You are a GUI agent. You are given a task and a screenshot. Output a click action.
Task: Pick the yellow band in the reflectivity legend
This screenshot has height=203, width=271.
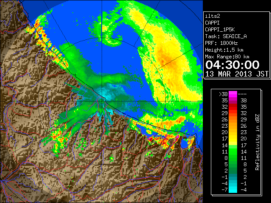coord(233,139)
